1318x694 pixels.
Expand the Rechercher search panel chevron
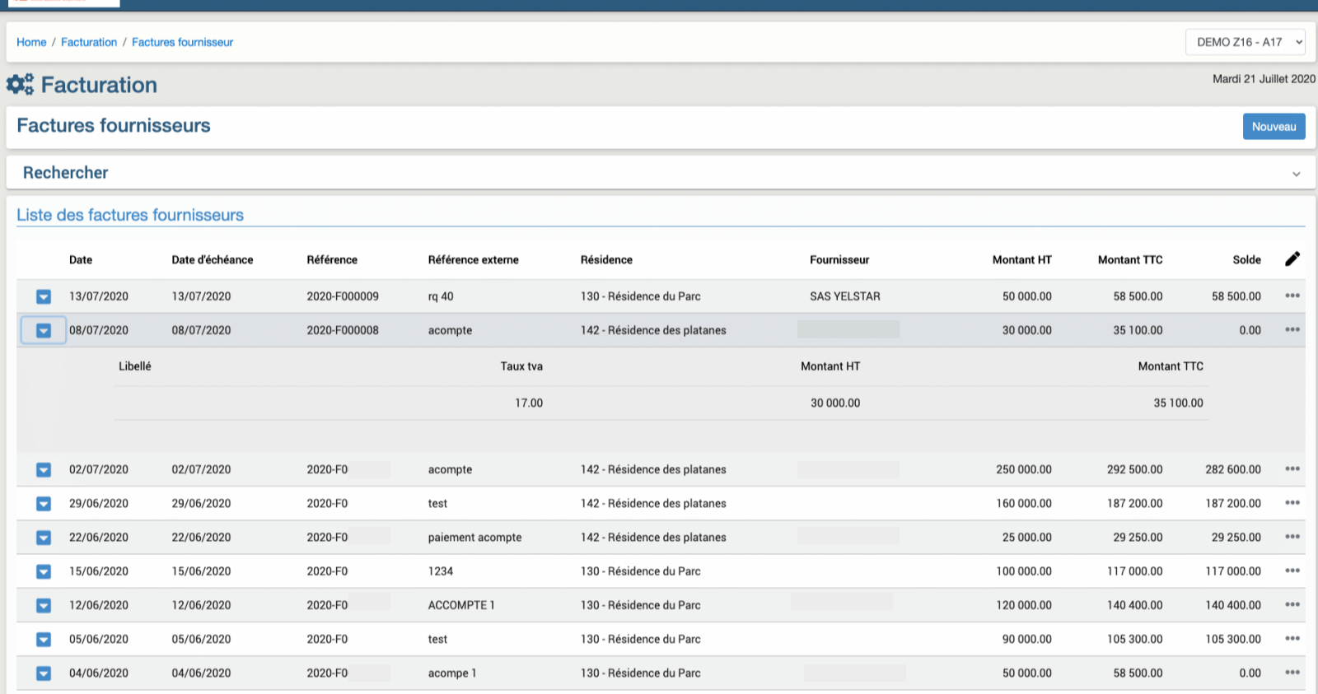coord(1296,174)
